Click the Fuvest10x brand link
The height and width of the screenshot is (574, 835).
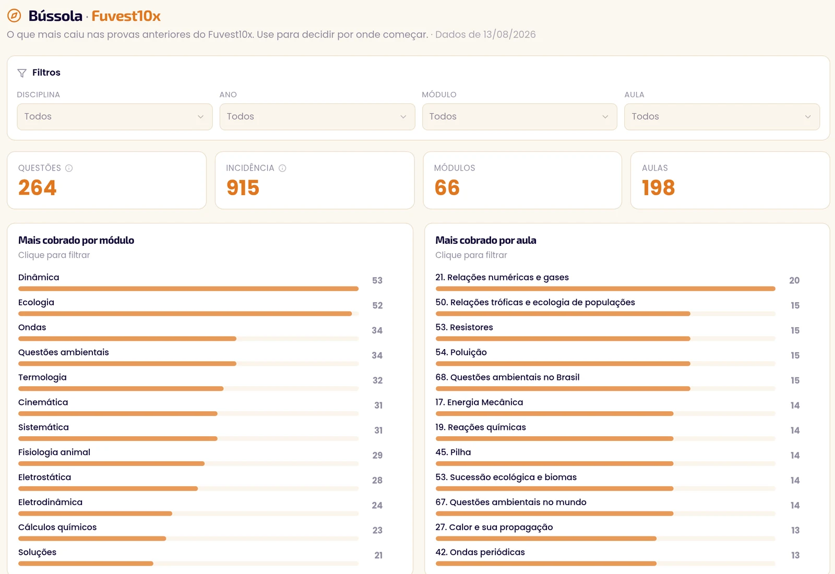click(x=126, y=16)
